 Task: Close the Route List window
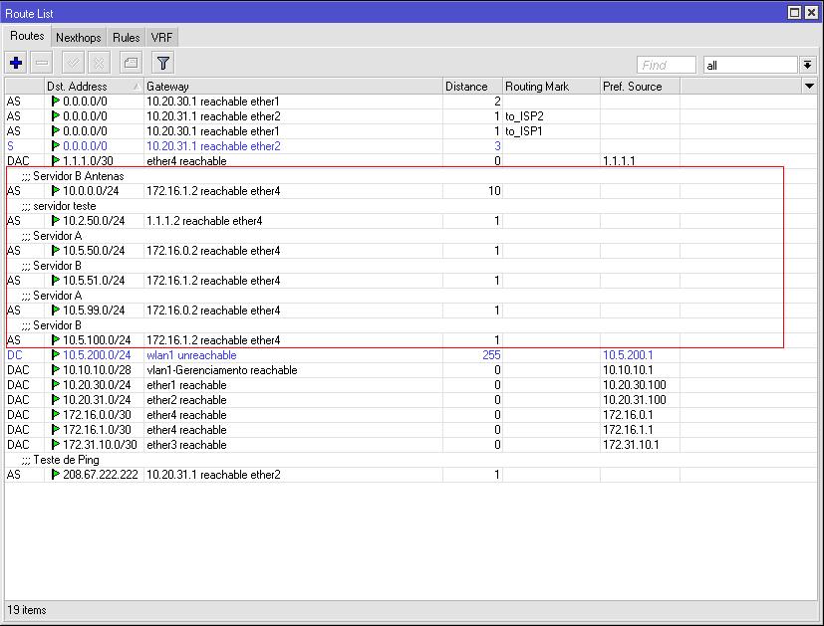click(x=811, y=13)
